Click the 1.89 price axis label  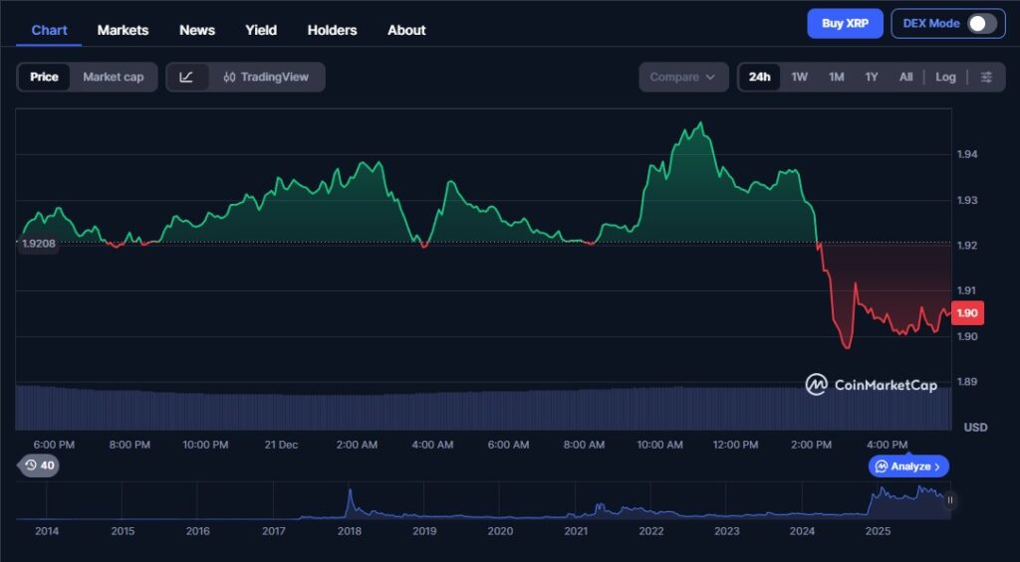(967, 382)
